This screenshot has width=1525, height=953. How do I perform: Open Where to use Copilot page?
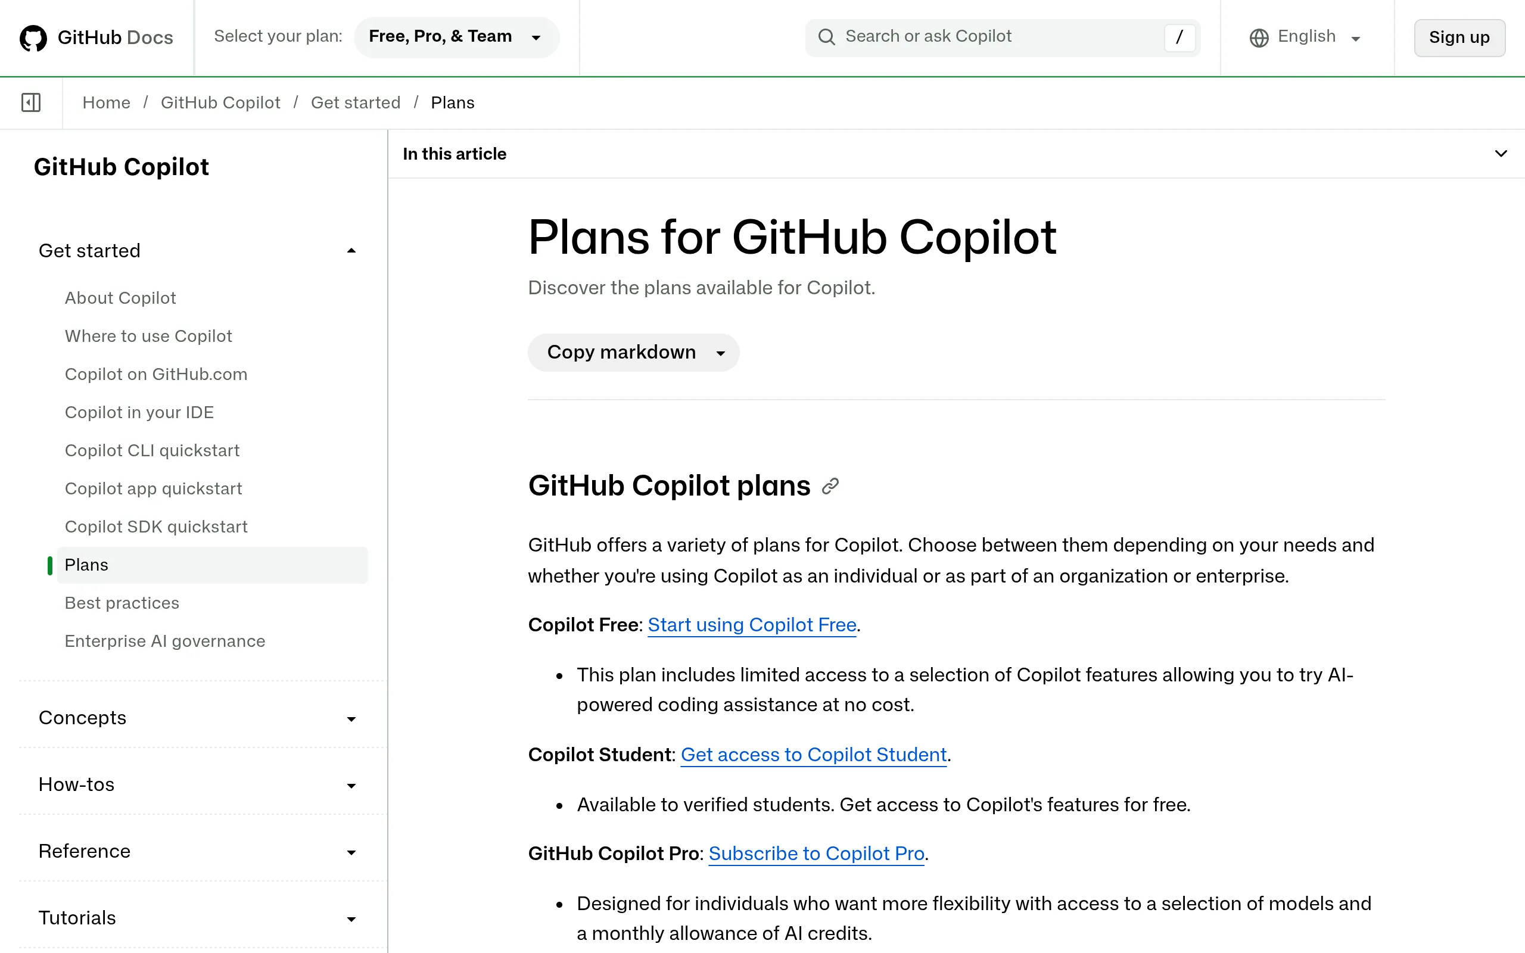click(x=148, y=337)
